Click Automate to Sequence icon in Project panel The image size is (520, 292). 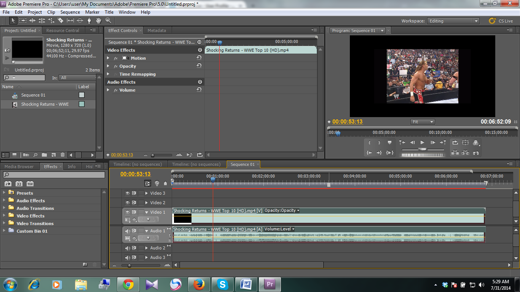coord(26,155)
